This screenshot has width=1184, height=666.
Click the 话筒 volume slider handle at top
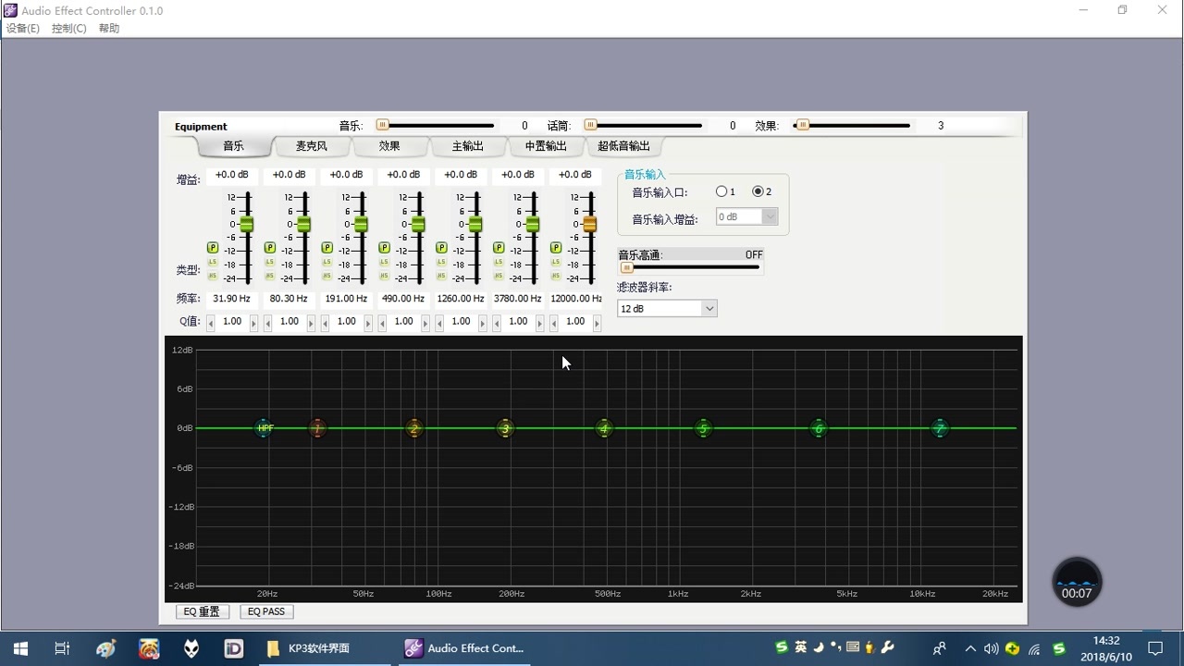[x=590, y=125]
